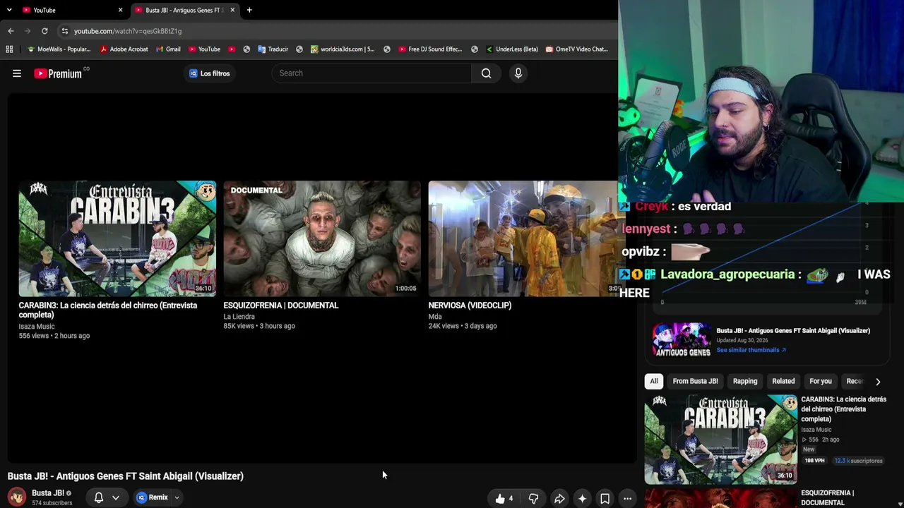
Task: Open the browser apps grid shortcut
Action: point(9,49)
